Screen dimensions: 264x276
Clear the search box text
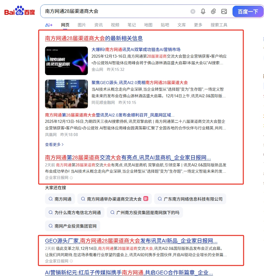click(193, 11)
